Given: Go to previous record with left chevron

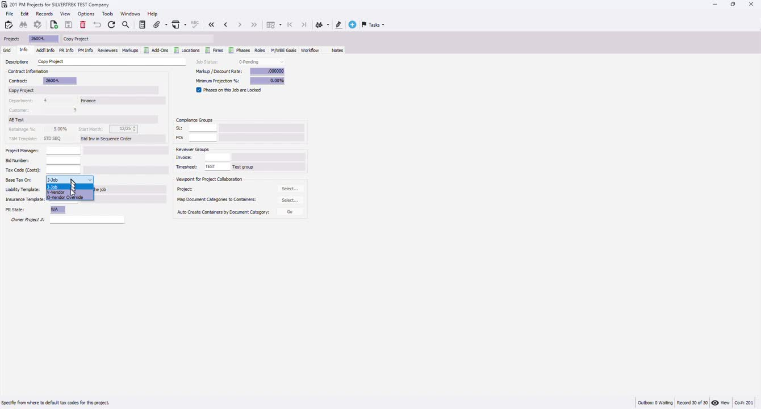Looking at the screenshot, I should click(225, 25).
